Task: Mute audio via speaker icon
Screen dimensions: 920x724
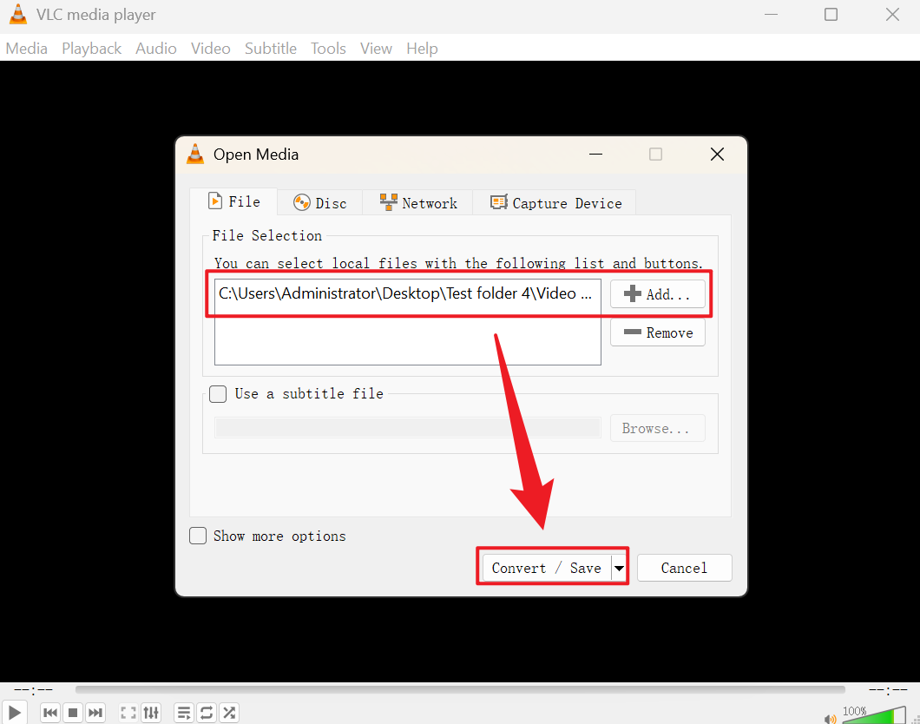Action: click(x=830, y=719)
